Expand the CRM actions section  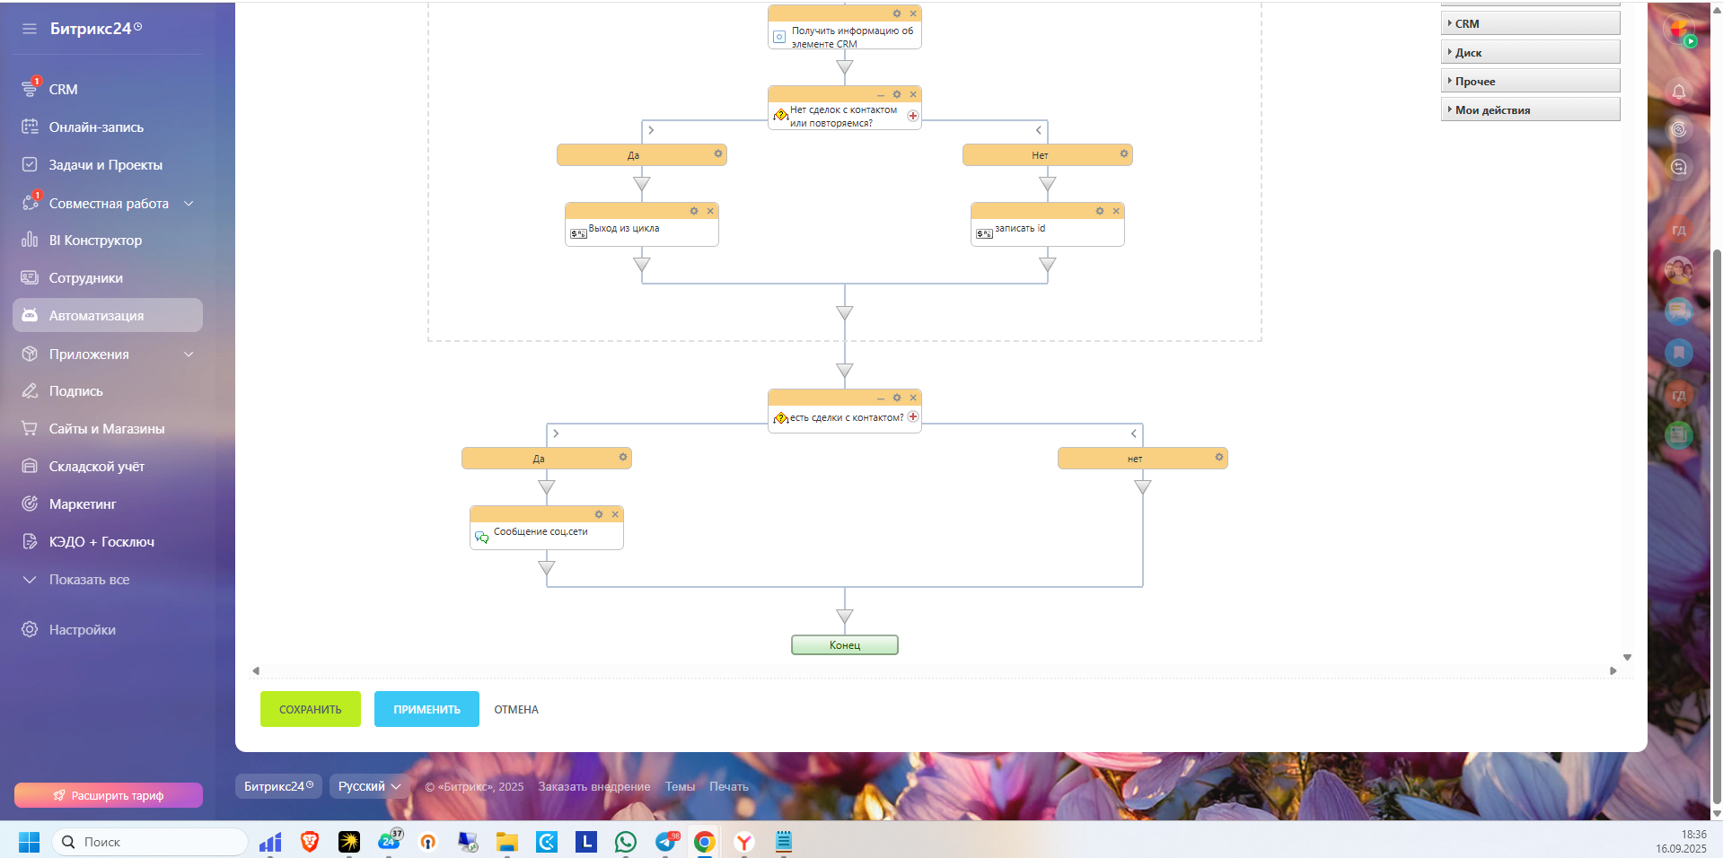1529,23
